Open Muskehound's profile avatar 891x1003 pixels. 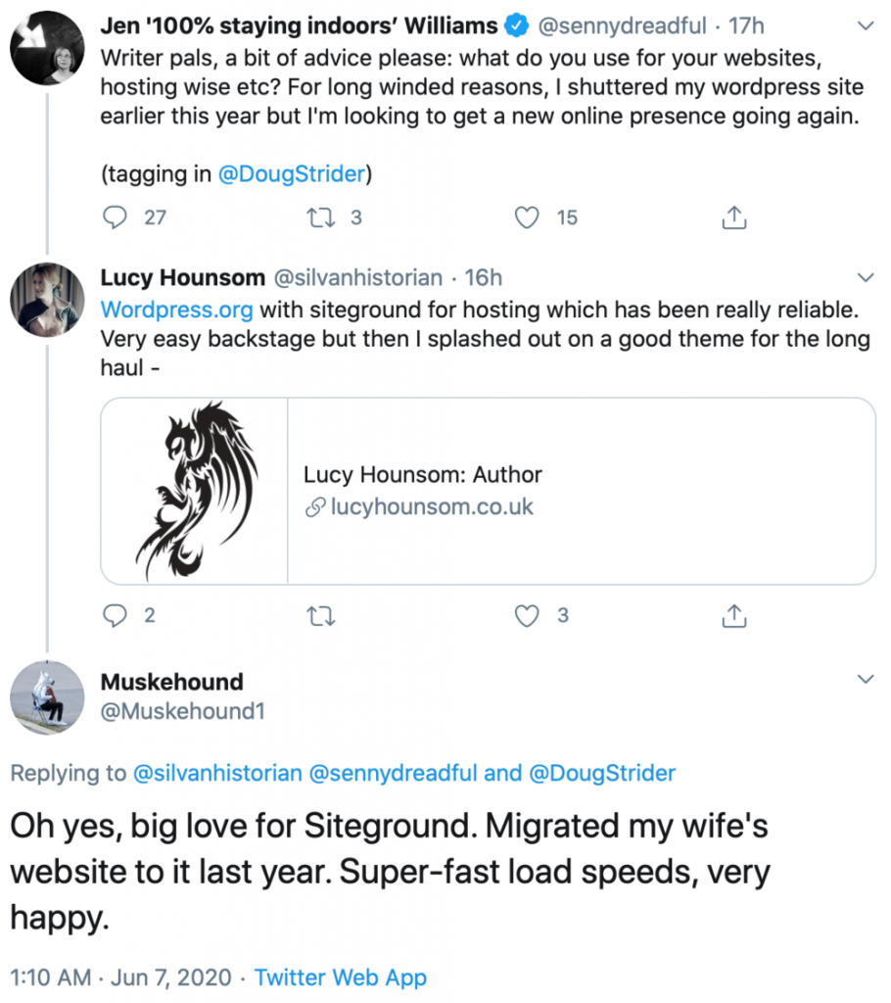(x=47, y=697)
